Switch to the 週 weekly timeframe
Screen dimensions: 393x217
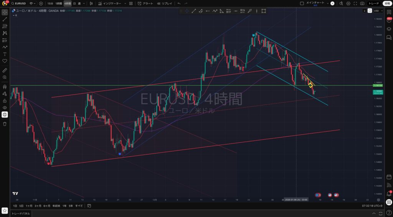(79, 3)
